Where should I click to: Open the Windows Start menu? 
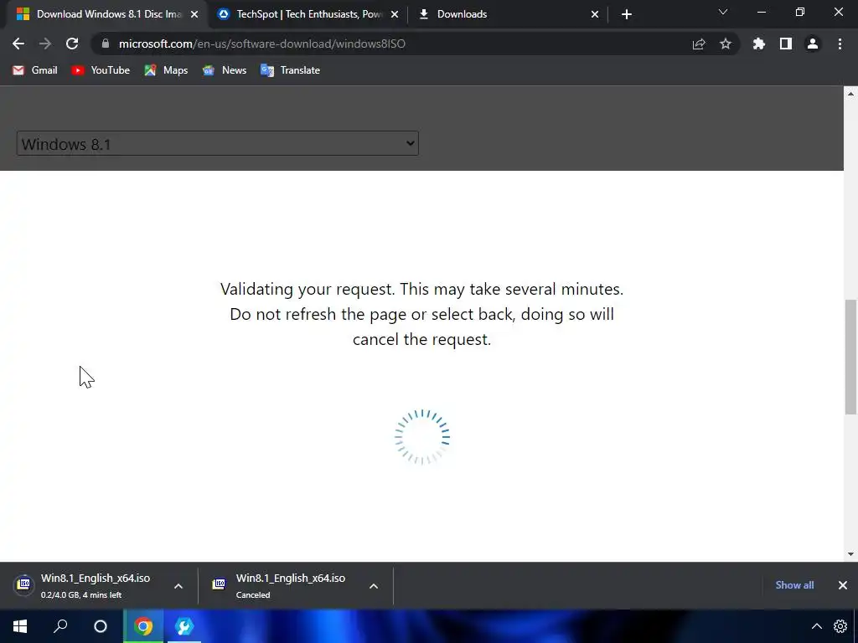pos(20,626)
